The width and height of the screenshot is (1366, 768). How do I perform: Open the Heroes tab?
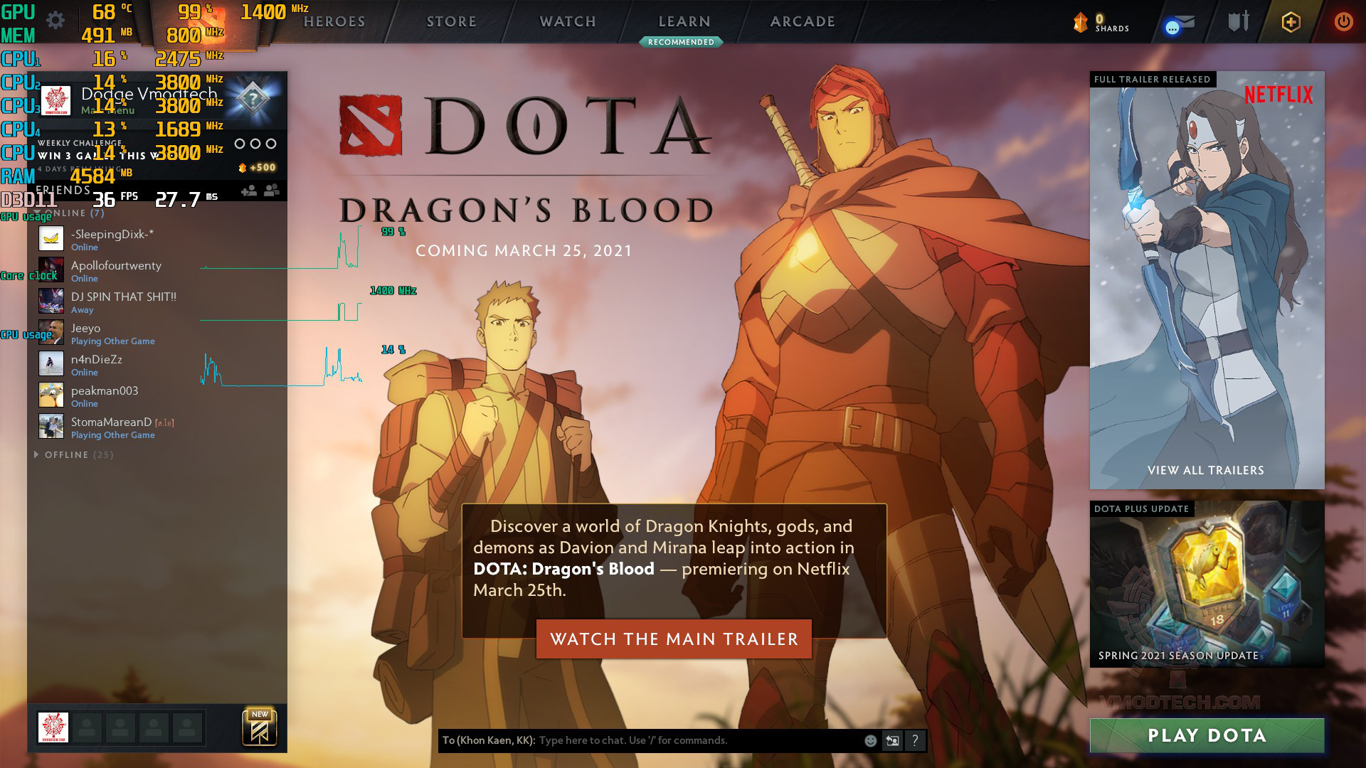click(x=334, y=21)
